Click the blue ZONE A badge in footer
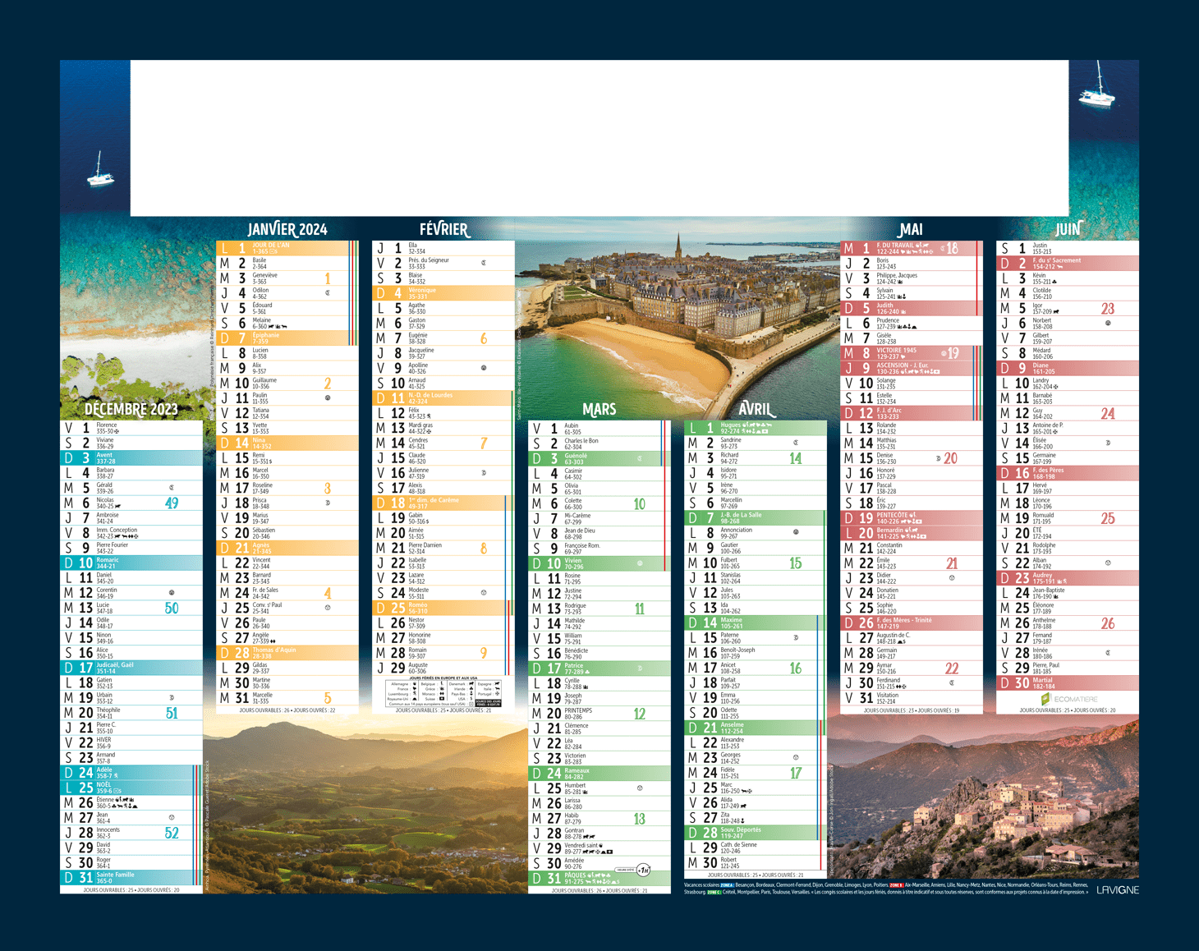1199x951 pixels. point(727,885)
